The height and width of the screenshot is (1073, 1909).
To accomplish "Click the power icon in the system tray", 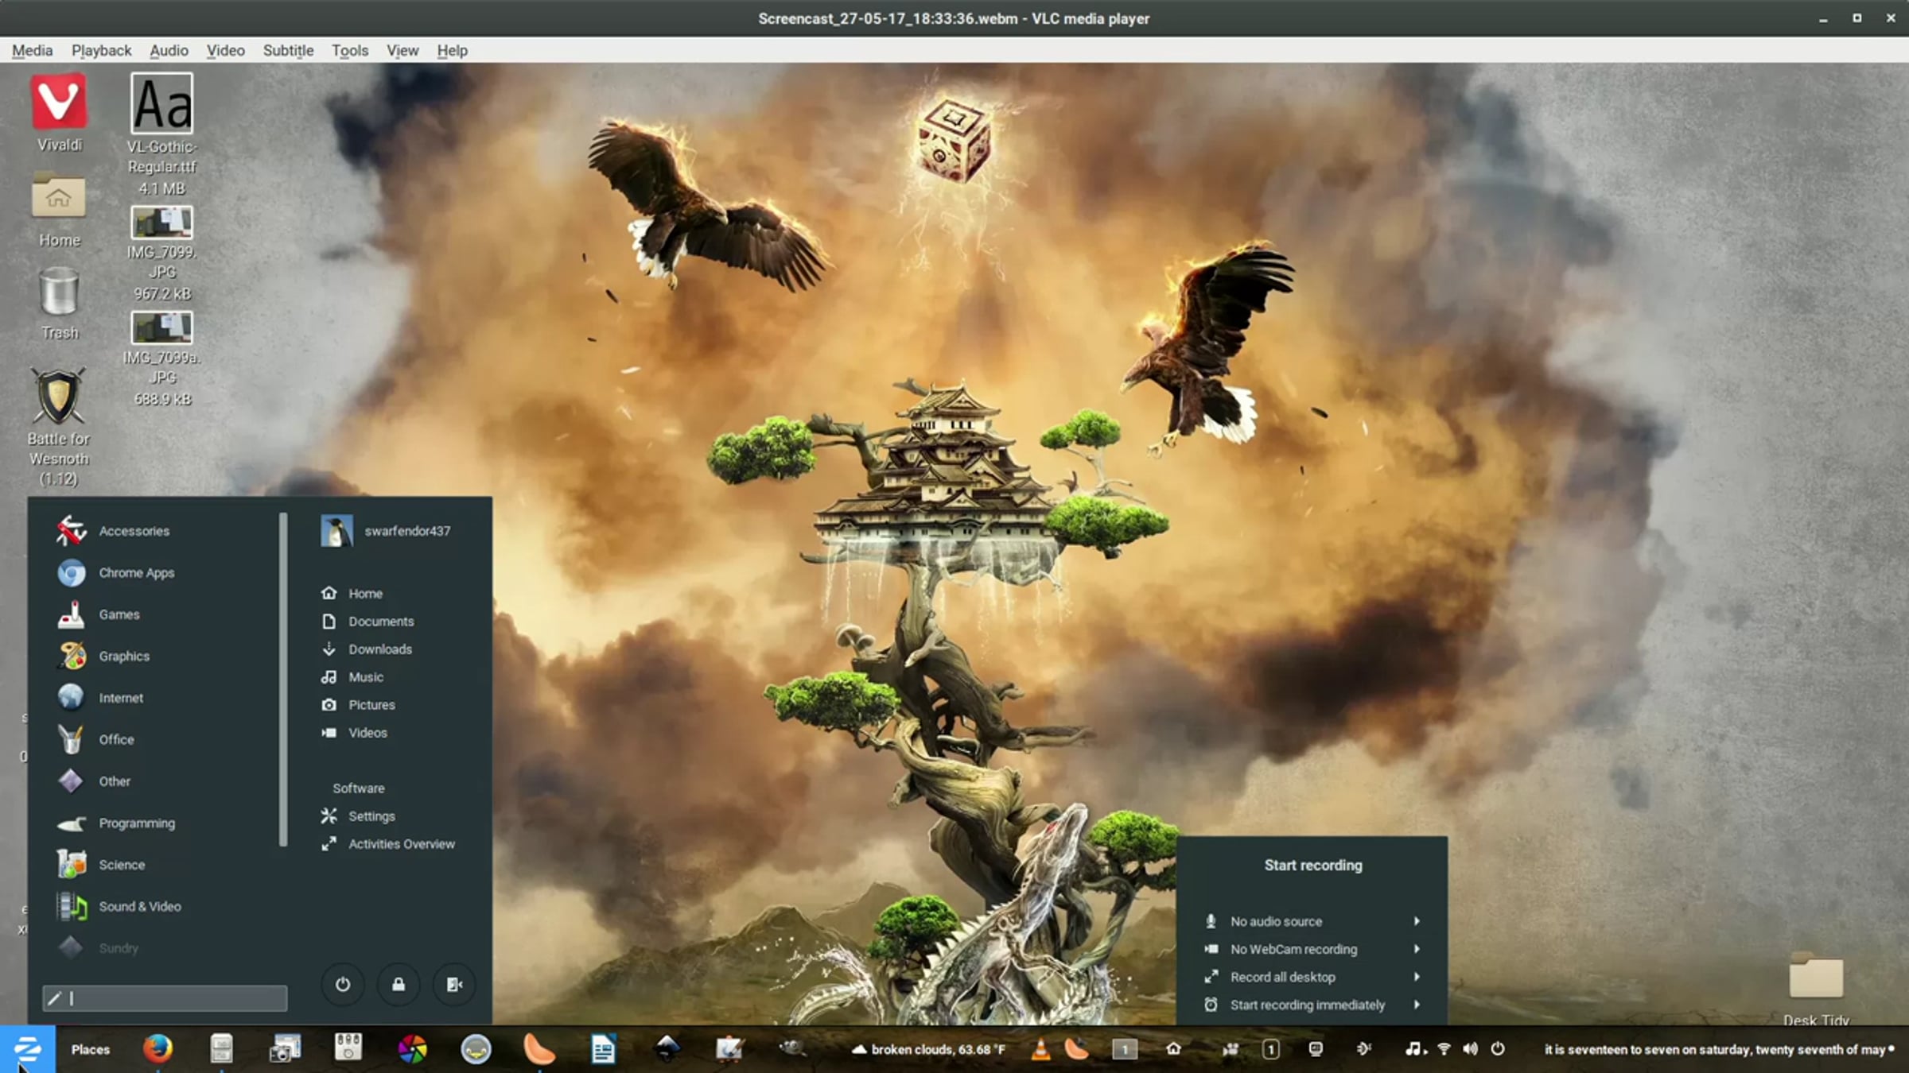I will pos(1498,1049).
